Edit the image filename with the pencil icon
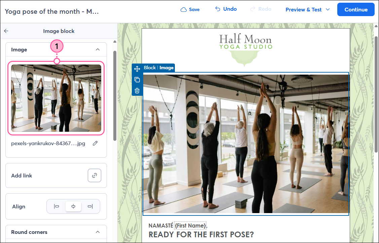The height and width of the screenshot is (243, 379). point(95,143)
